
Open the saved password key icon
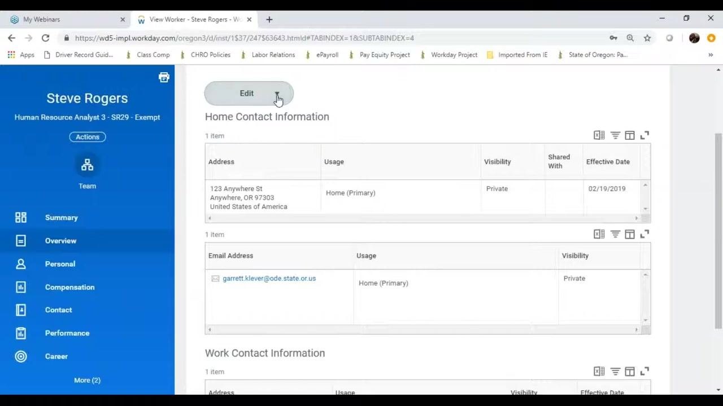pyautogui.click(x=613, y=38)
